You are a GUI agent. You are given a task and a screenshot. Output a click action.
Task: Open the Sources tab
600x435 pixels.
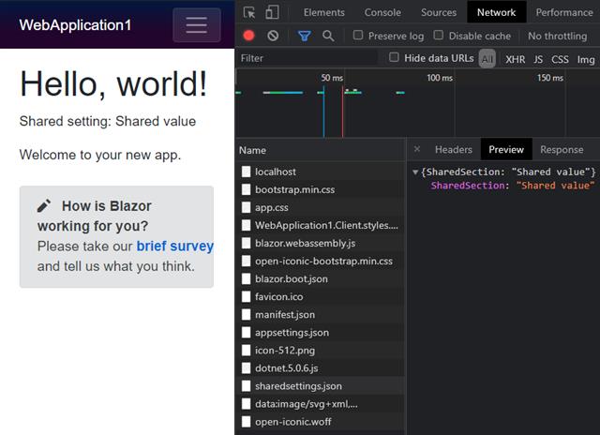point(439,12)
